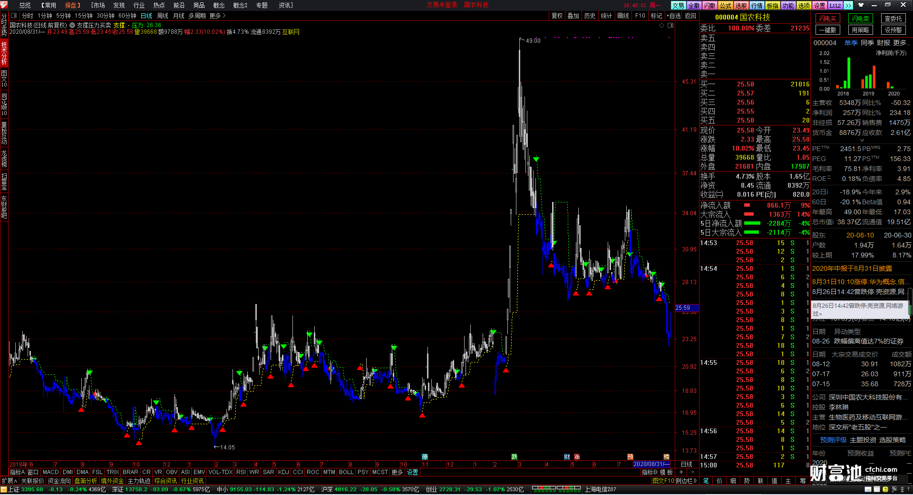
Task: Click the 全撤 toolbar button
Action: tap(694, 5)
